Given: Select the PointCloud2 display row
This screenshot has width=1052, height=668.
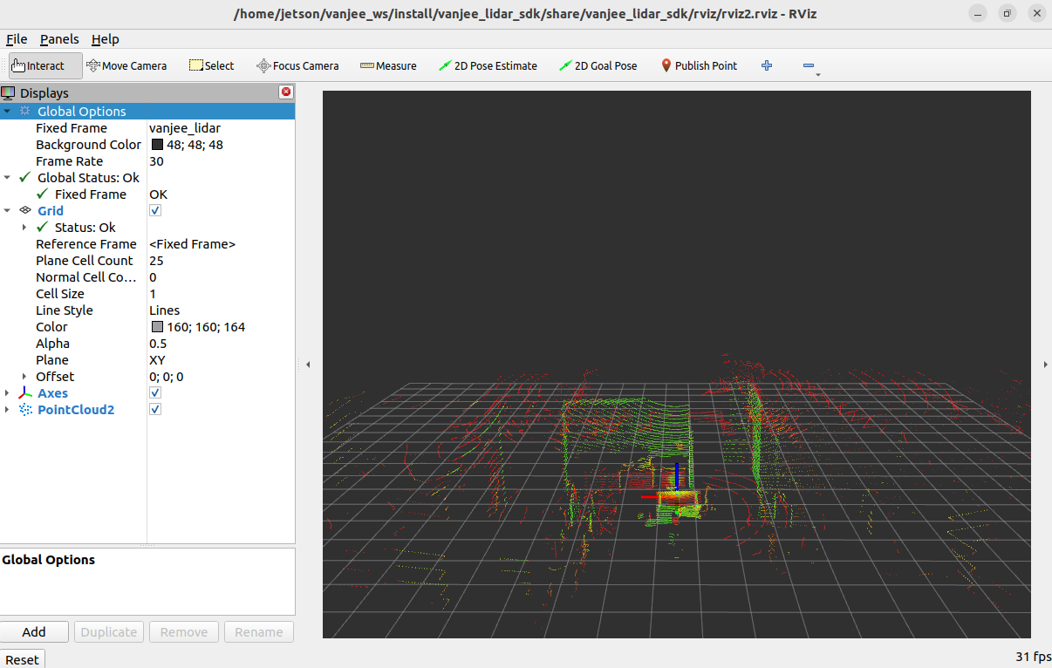Looking at the screenshot, I should [x=147, y=410].
